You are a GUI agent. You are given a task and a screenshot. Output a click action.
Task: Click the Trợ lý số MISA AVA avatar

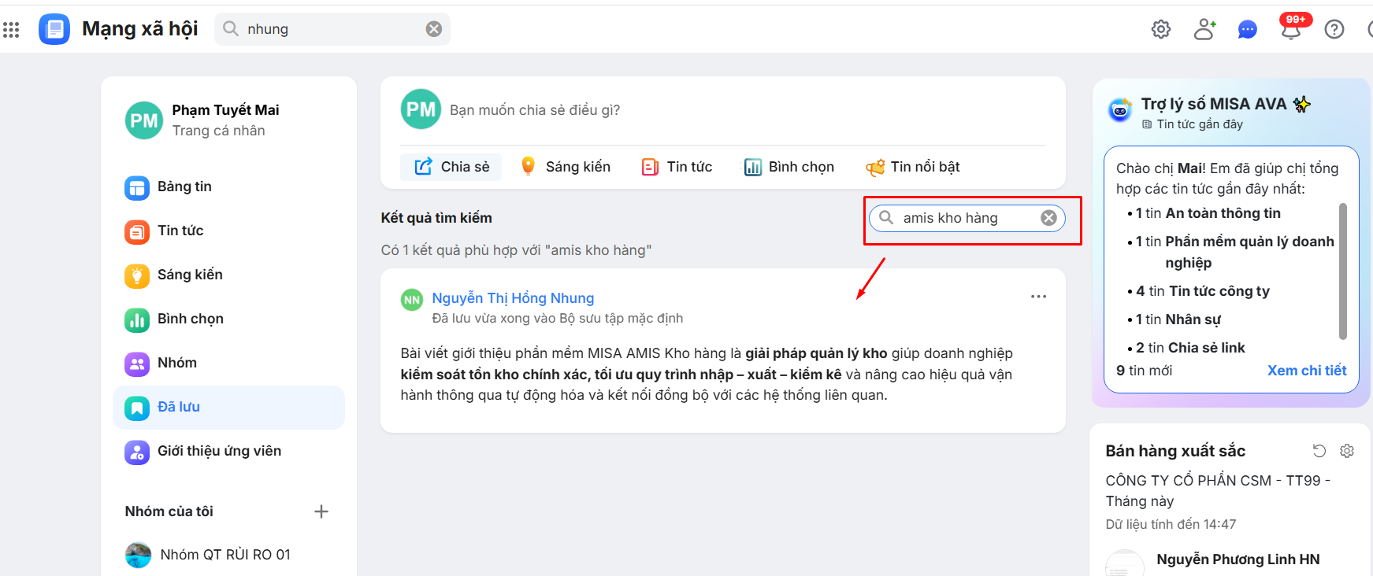(1120, 110)
